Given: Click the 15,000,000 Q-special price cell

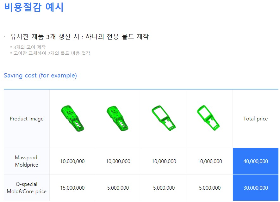Looking at the screenshot, I should pos(72,188).
